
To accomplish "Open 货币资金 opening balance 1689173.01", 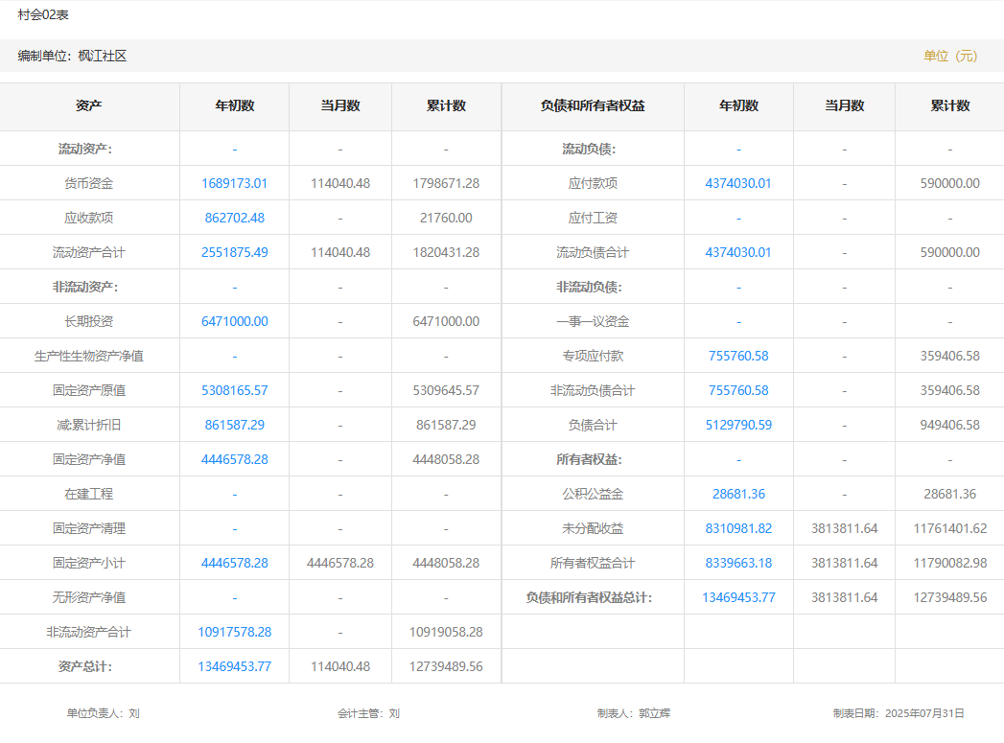I will coord(234,183).
